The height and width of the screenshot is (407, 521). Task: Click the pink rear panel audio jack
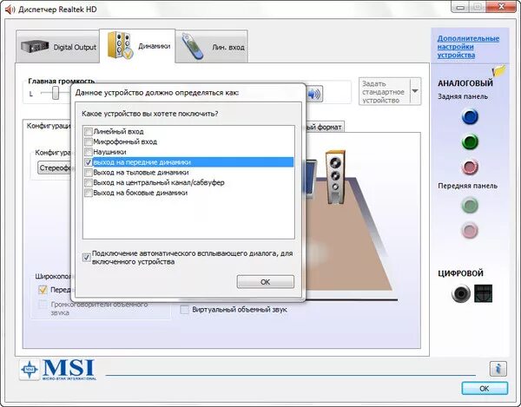click(x=470, y=167)
